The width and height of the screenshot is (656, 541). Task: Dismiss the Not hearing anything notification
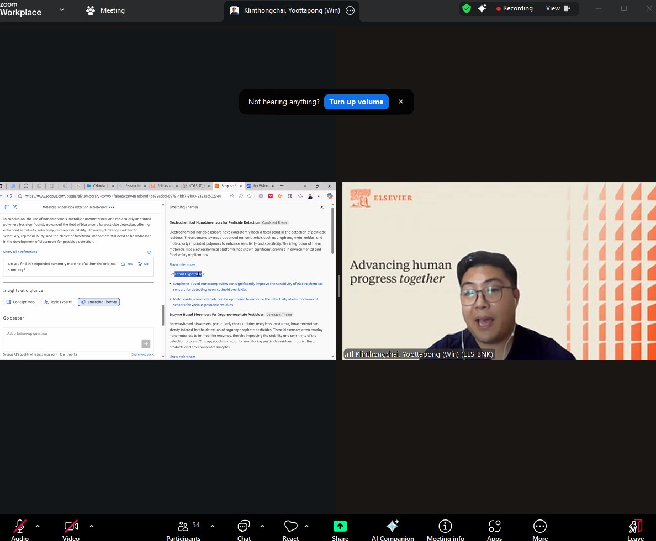[401, 102]
